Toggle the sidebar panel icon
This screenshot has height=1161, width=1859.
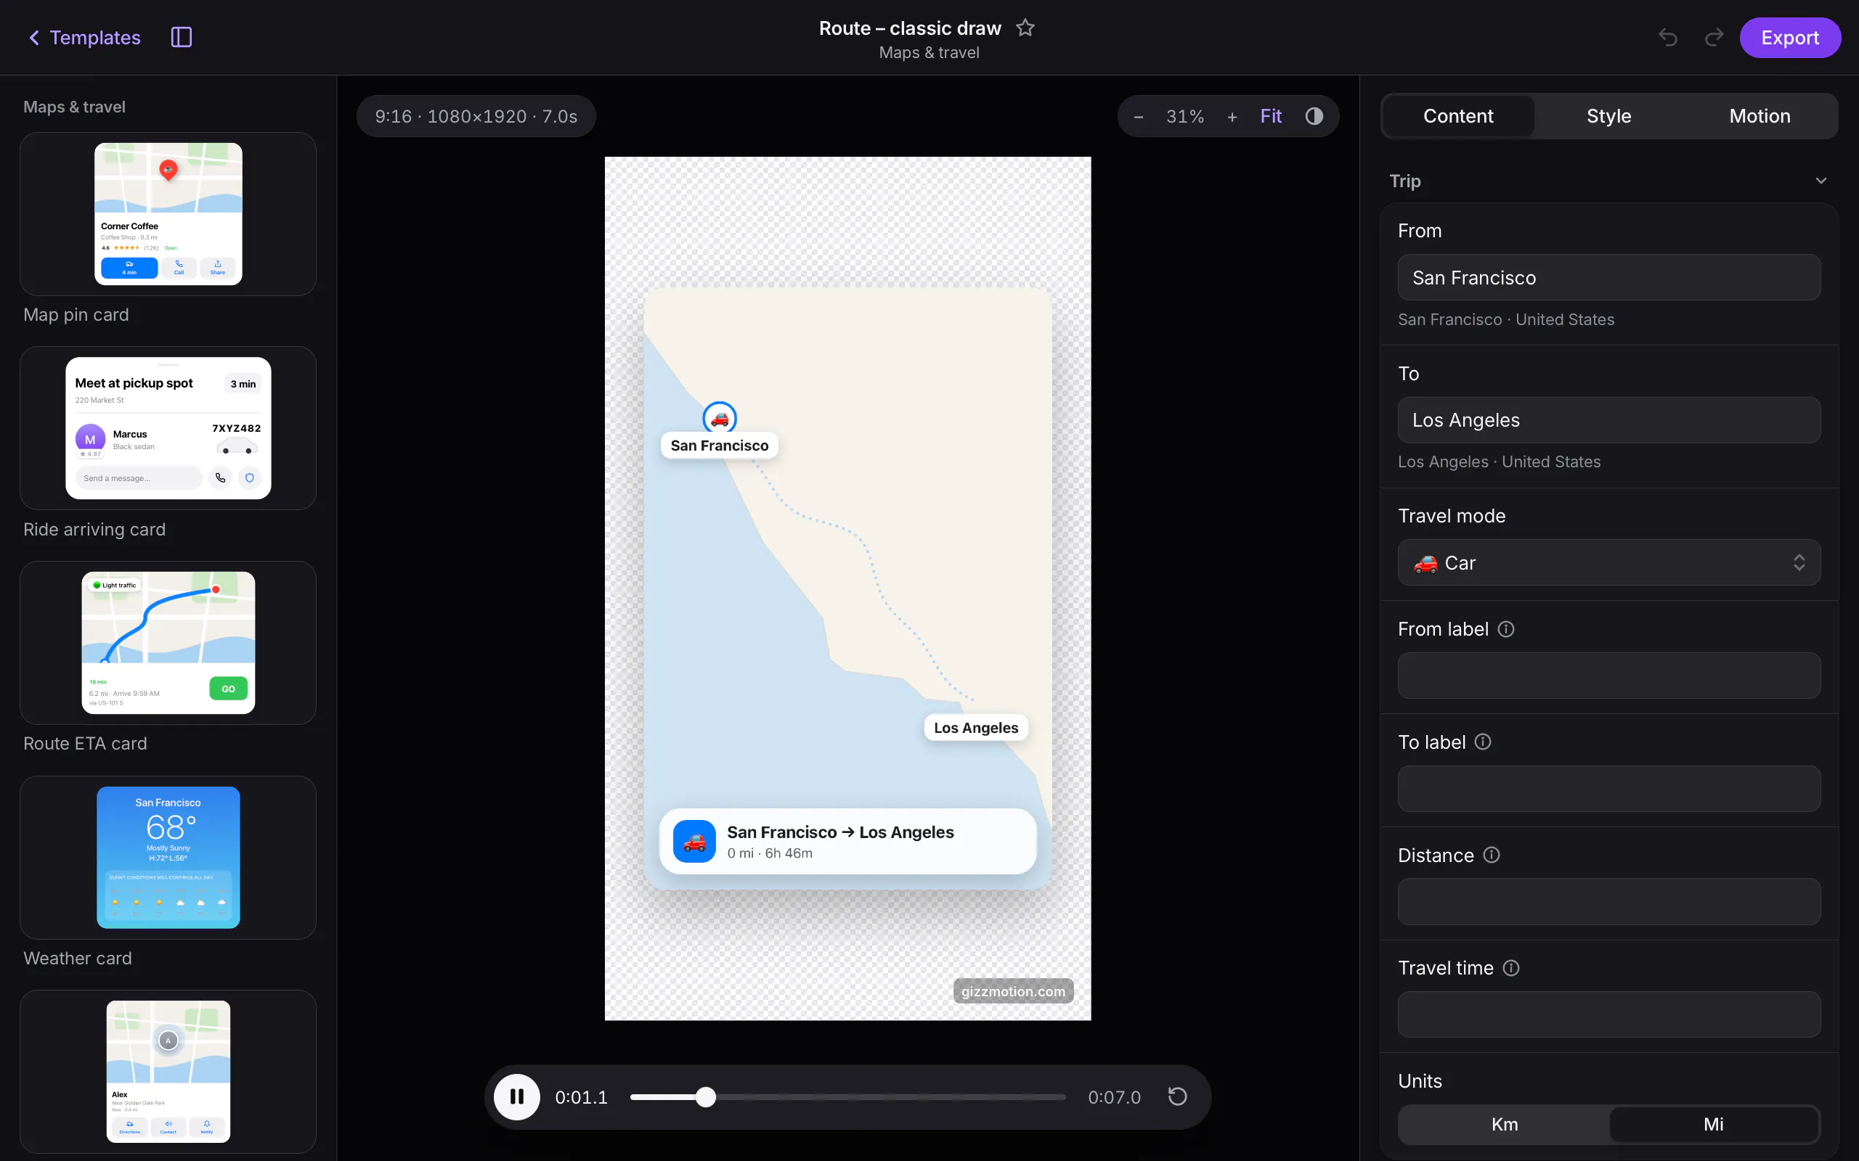coord(182,37)
